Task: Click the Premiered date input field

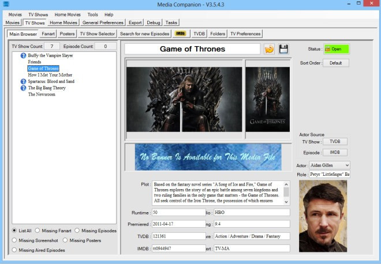Action: (x=179, y=224)
